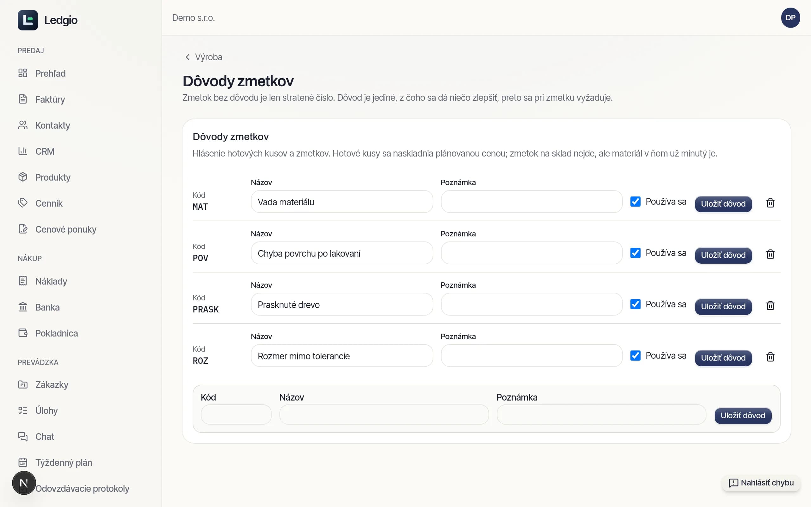Save new reason in the bottom form

(743, 415)
